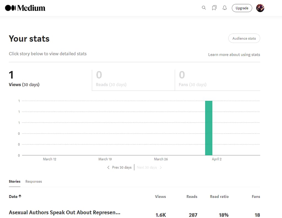Open the search icon in the header
Screen dimensions: 282x218
[x=204, y=8]
